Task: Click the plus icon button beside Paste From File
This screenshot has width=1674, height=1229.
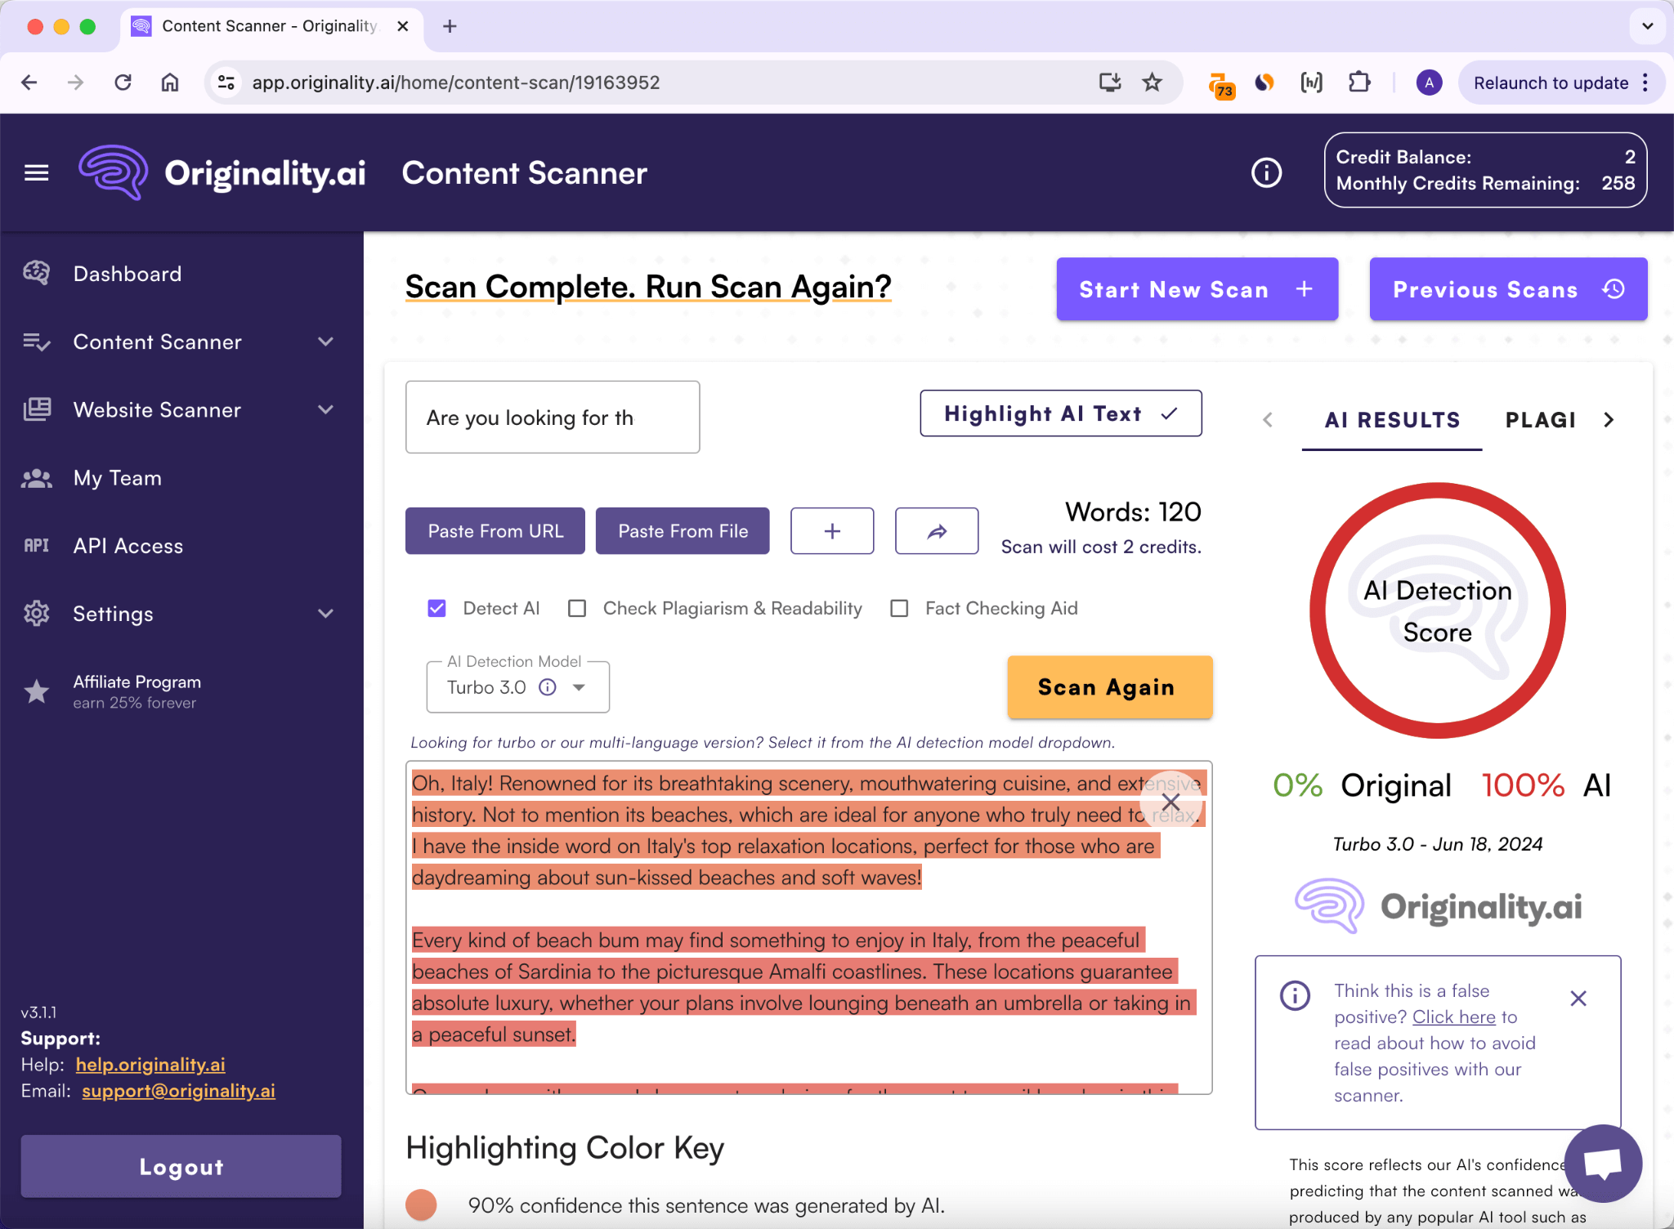Action: pyautogui.click(x=831, y=531)
